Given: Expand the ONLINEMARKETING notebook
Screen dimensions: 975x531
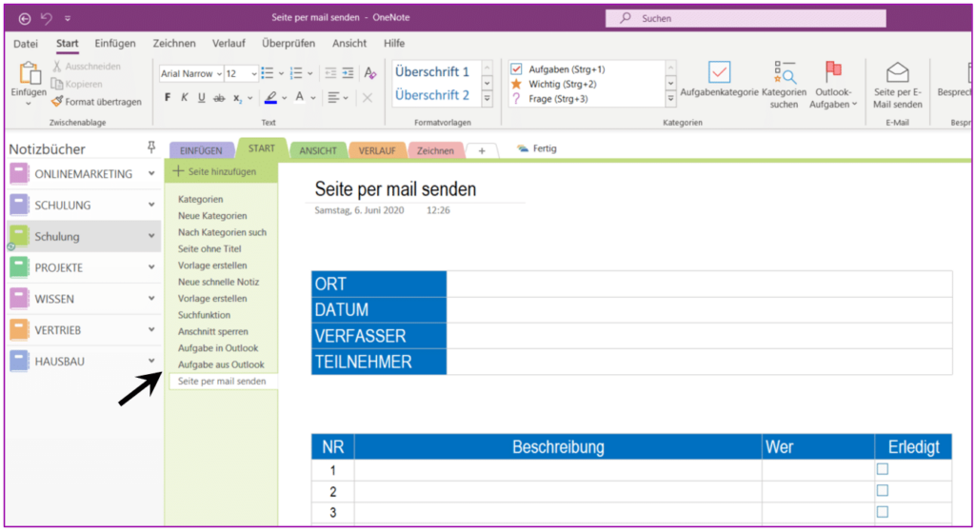Looking at the screenshot, I should point(151,173).
